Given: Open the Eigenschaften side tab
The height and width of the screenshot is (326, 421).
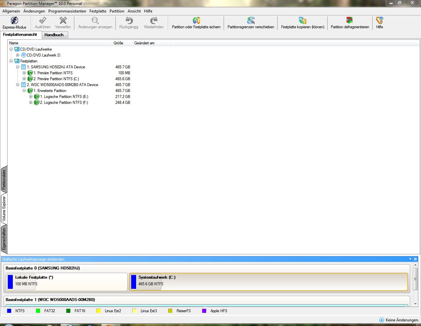Looking at the screenshot, I should point(4,239).
